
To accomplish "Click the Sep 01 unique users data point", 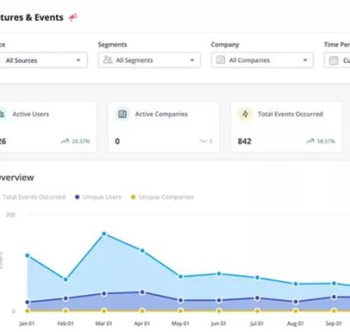I will 334,297.
